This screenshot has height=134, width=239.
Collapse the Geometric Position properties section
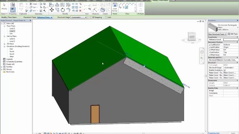point(237,42)
